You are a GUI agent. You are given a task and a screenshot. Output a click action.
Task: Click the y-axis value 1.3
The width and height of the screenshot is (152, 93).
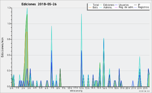pyautogui.click(x=9, y=8)
